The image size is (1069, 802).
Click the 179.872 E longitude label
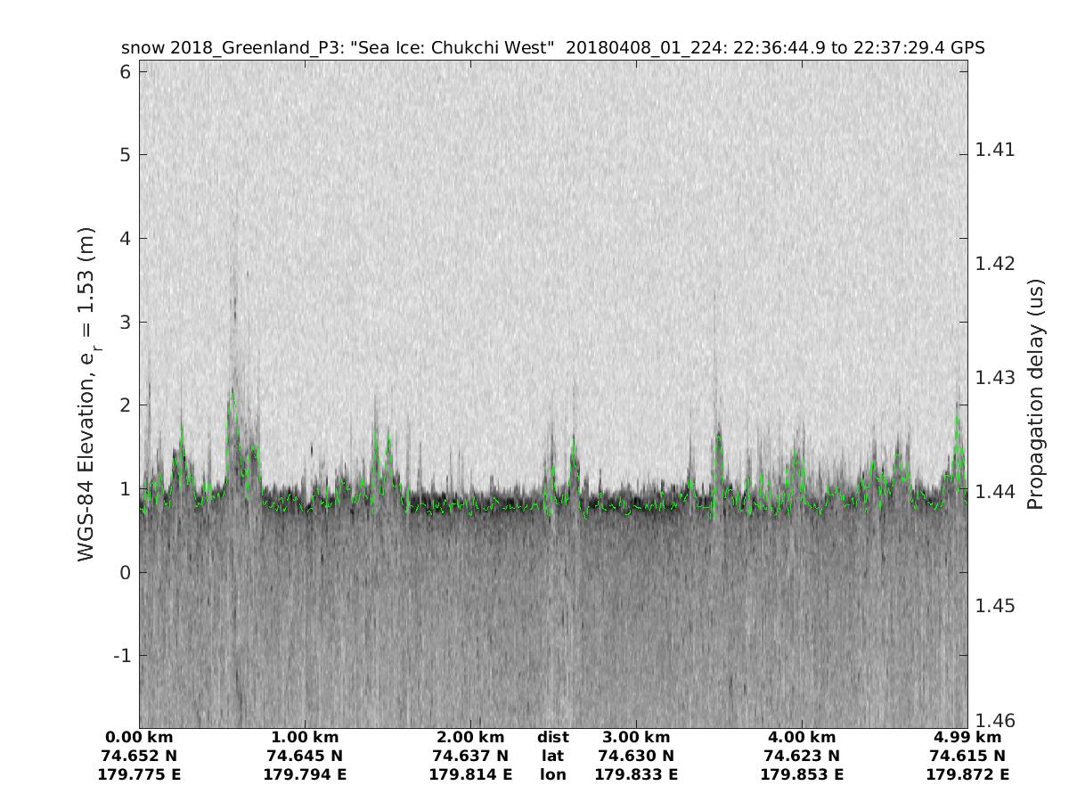click(967, 775)
